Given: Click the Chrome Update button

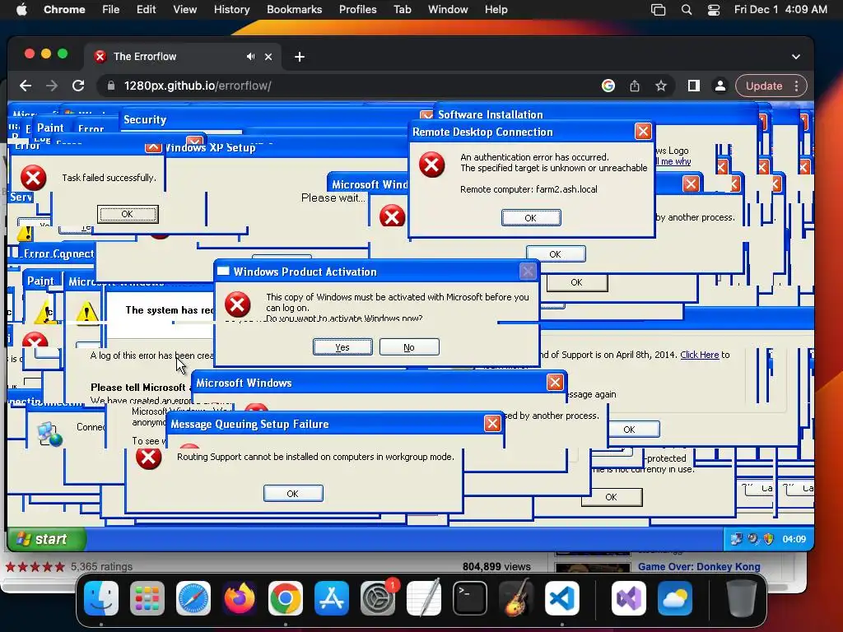Looking at the screenshot, I should pyautogui.click(x=771, y=86).
